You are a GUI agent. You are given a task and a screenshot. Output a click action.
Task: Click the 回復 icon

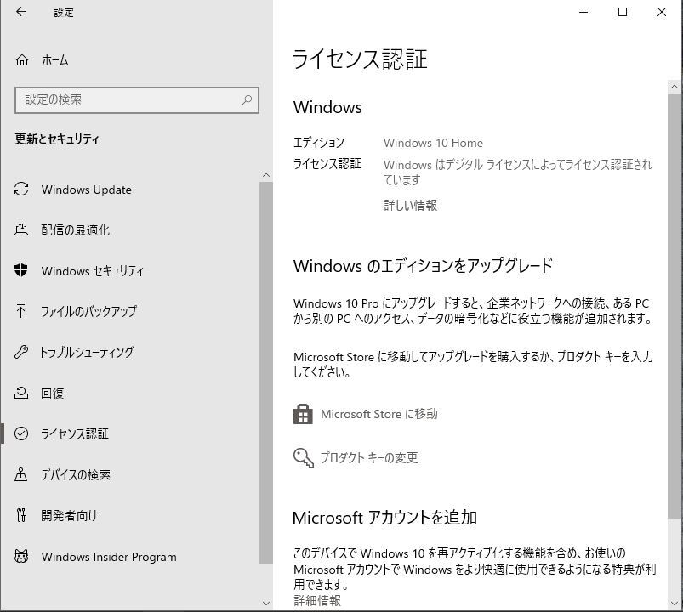tap(21, 393)
